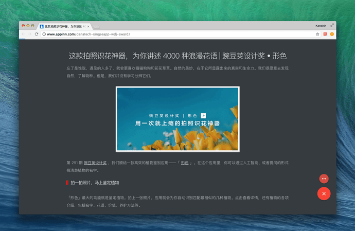View site info icon in address bar
Image resolution: width=355 pixels, height=231 pixels.
tap(44, 34)
